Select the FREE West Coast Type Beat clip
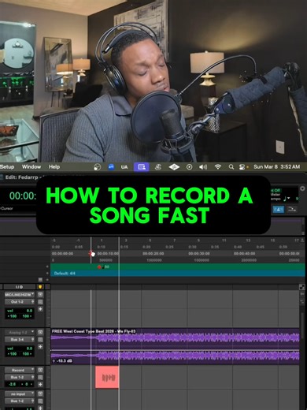The height and width of the screenshot is (410, 307). pyautogui.click(x=175, y=346)
